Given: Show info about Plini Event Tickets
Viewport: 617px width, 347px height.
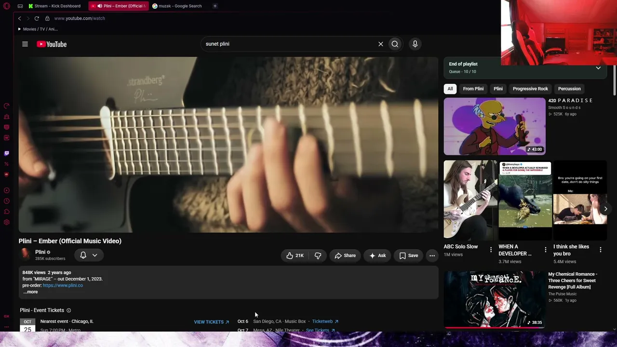Looking at the screenshot, I should tap(68, 310).
